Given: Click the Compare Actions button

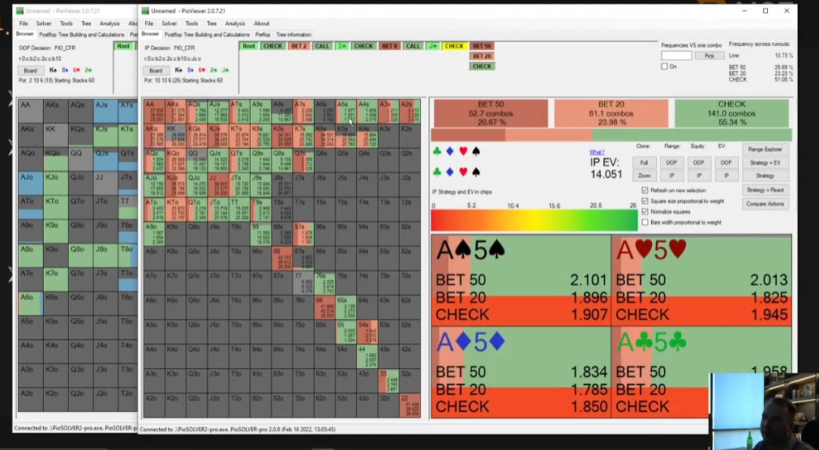Looking at the screenshot, I should (x=765, y=204).
